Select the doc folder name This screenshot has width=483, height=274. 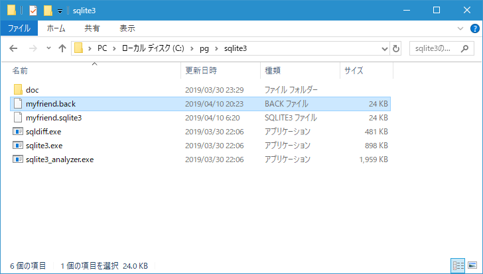(33, 90)
